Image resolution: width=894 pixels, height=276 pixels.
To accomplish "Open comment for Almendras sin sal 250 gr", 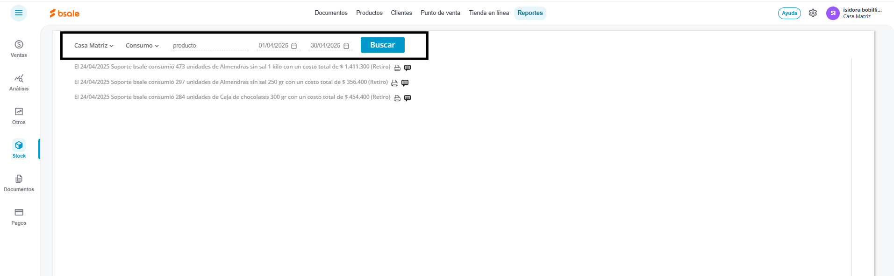I will [405, 83].
